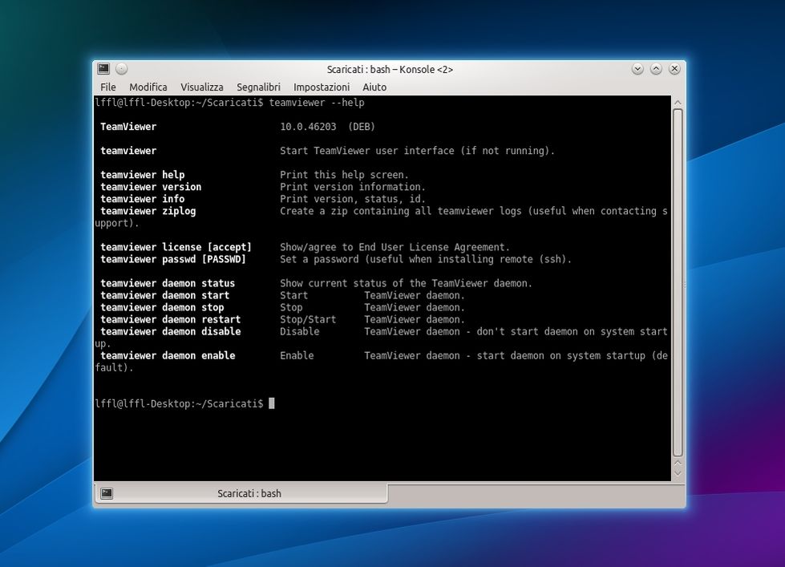
Task: Click '(DEB)' package type text
Action: pos(362,127)
